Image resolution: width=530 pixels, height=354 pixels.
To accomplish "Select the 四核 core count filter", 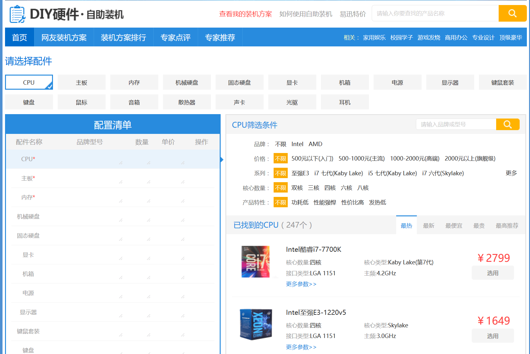I will point(330,188).
